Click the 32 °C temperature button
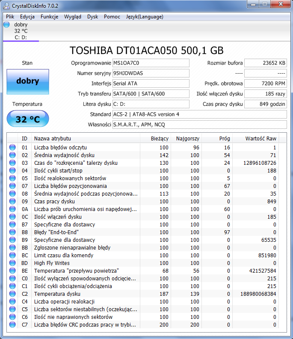 (28, 119)
